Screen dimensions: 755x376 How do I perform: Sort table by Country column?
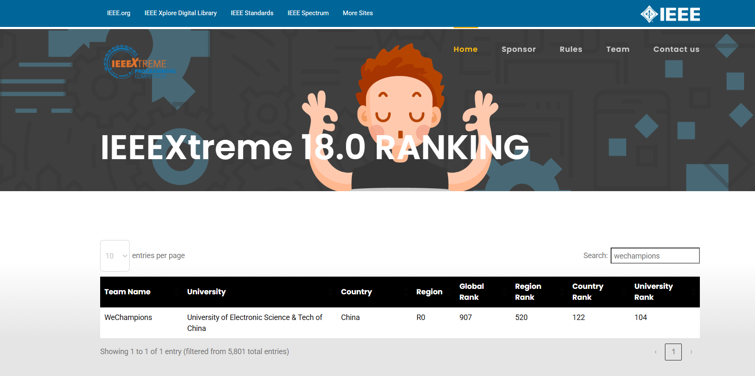coord(375,292)
